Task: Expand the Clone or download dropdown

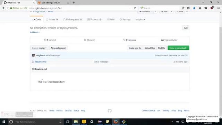Action: coord(178,48)
